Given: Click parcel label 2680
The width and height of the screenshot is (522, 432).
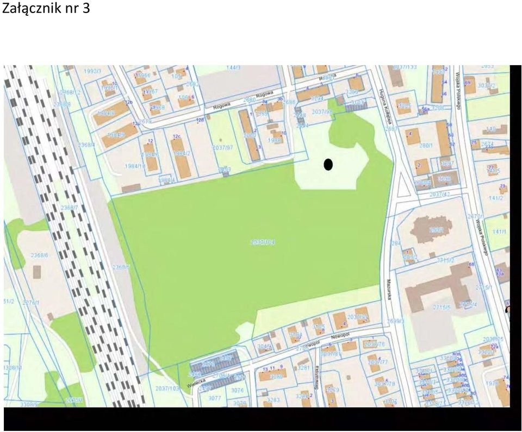Looking at the screenshot, I should point(249,99).
